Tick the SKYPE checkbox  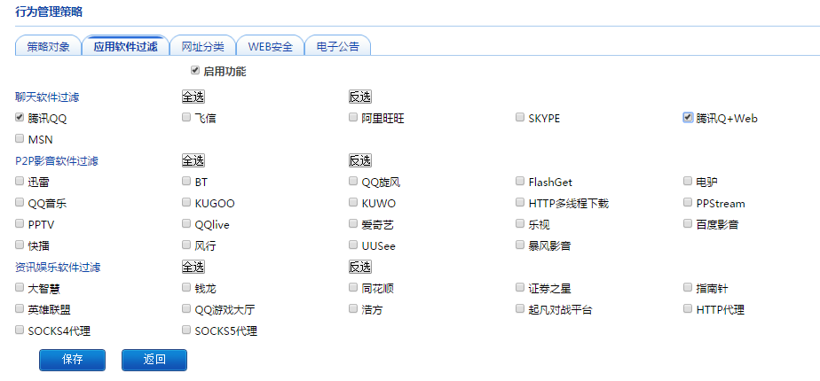click(x=520, y=117)
